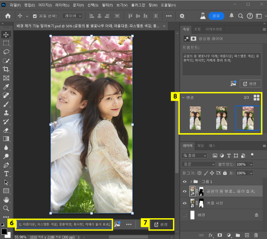Delete layer using trash icon
267x239 pixels.
click(x=256, y=235)
